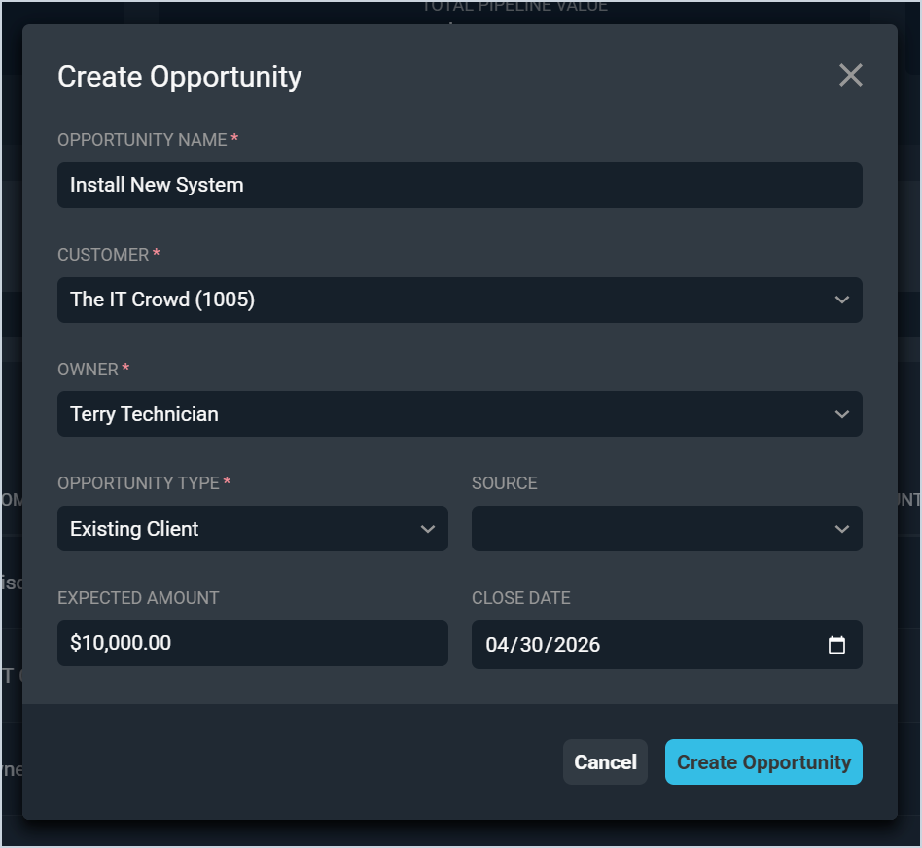922x848 pixels.
Task: Open the Owner field showing Terry Technician
Action: pos(144,414)
